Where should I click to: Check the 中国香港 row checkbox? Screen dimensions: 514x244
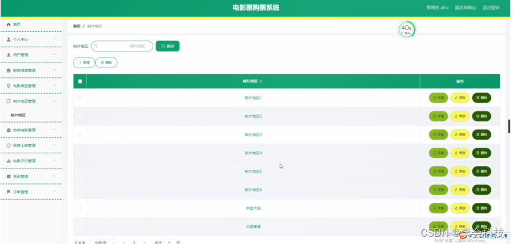pos(80,226)
